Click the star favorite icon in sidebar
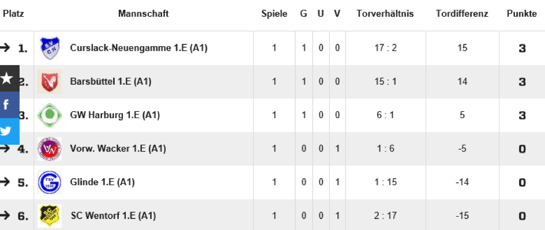545x230 pixels. click(7, 78)
